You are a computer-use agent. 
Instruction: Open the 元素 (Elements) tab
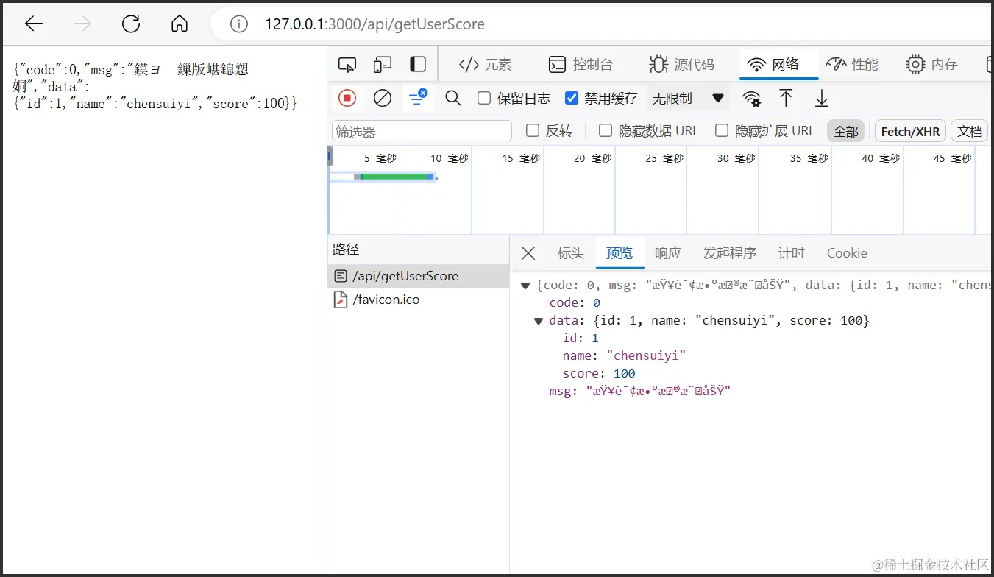pos(485,65)
